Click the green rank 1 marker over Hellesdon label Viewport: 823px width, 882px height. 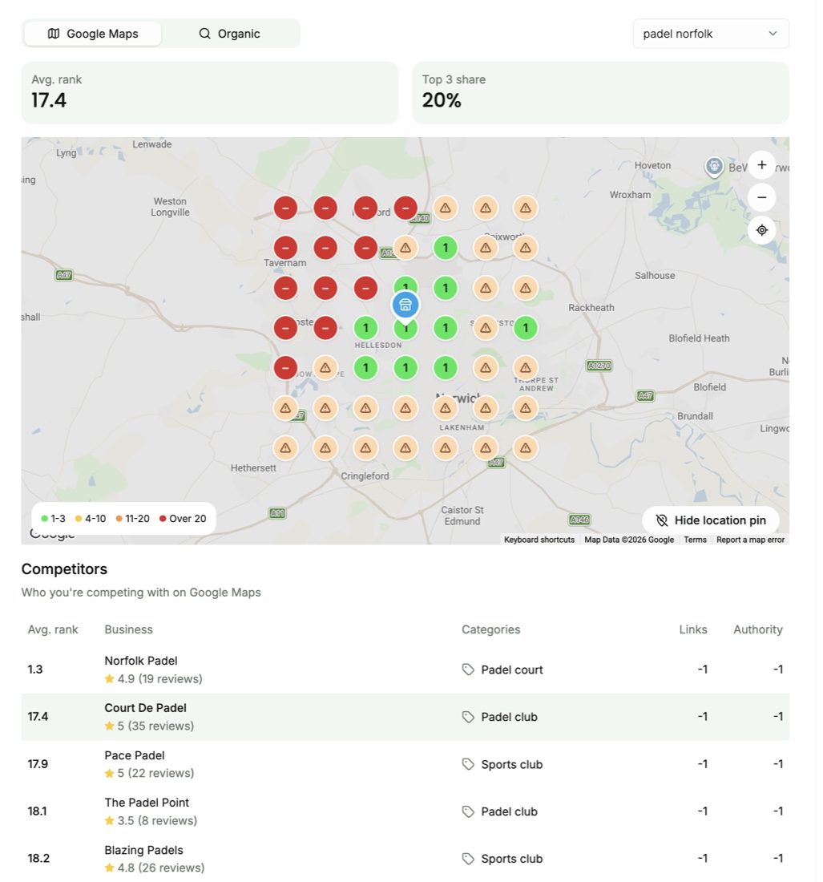point(365,328)
